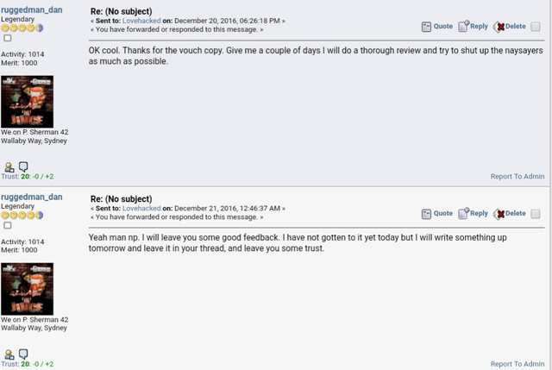Report first message to admin
Image resolution: width=552 pixels, height=370 pixels.
(517, 176)
